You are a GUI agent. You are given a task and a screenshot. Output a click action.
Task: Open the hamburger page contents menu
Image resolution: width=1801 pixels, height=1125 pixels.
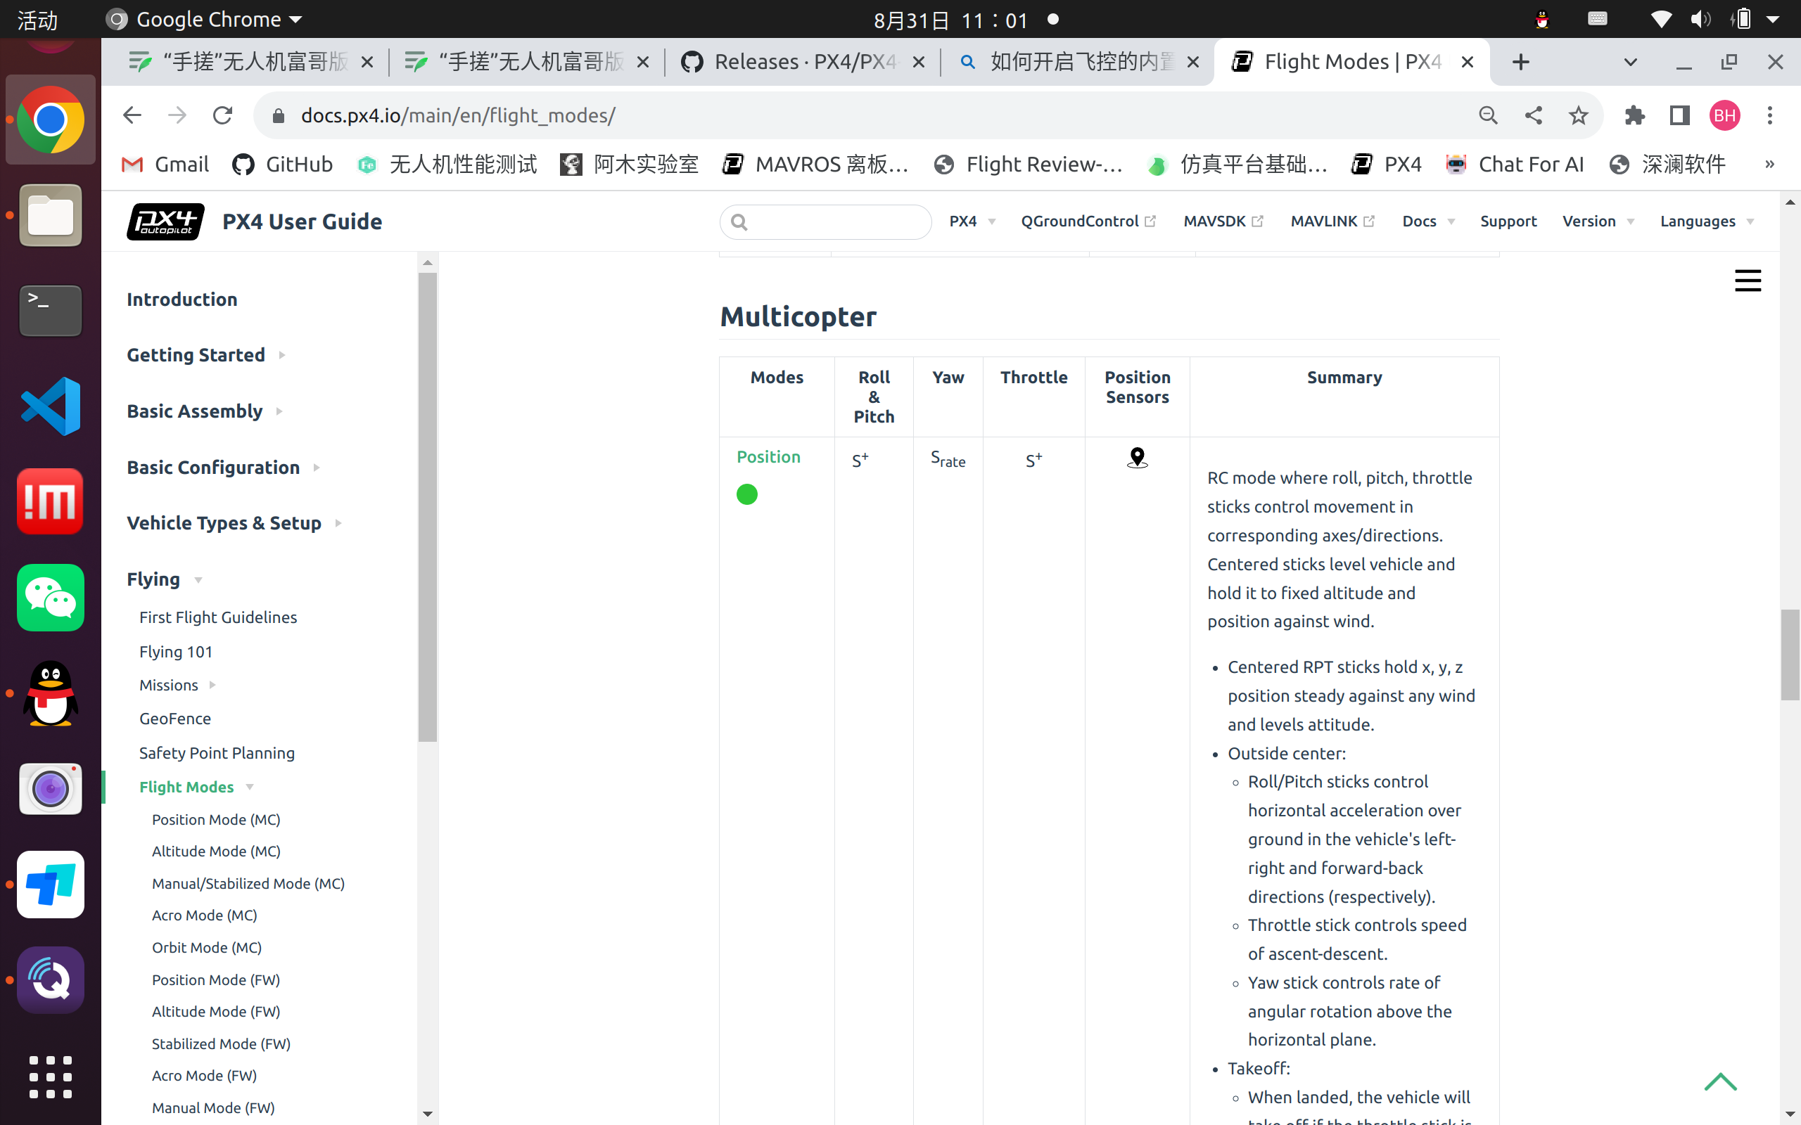coord(1748,281)
